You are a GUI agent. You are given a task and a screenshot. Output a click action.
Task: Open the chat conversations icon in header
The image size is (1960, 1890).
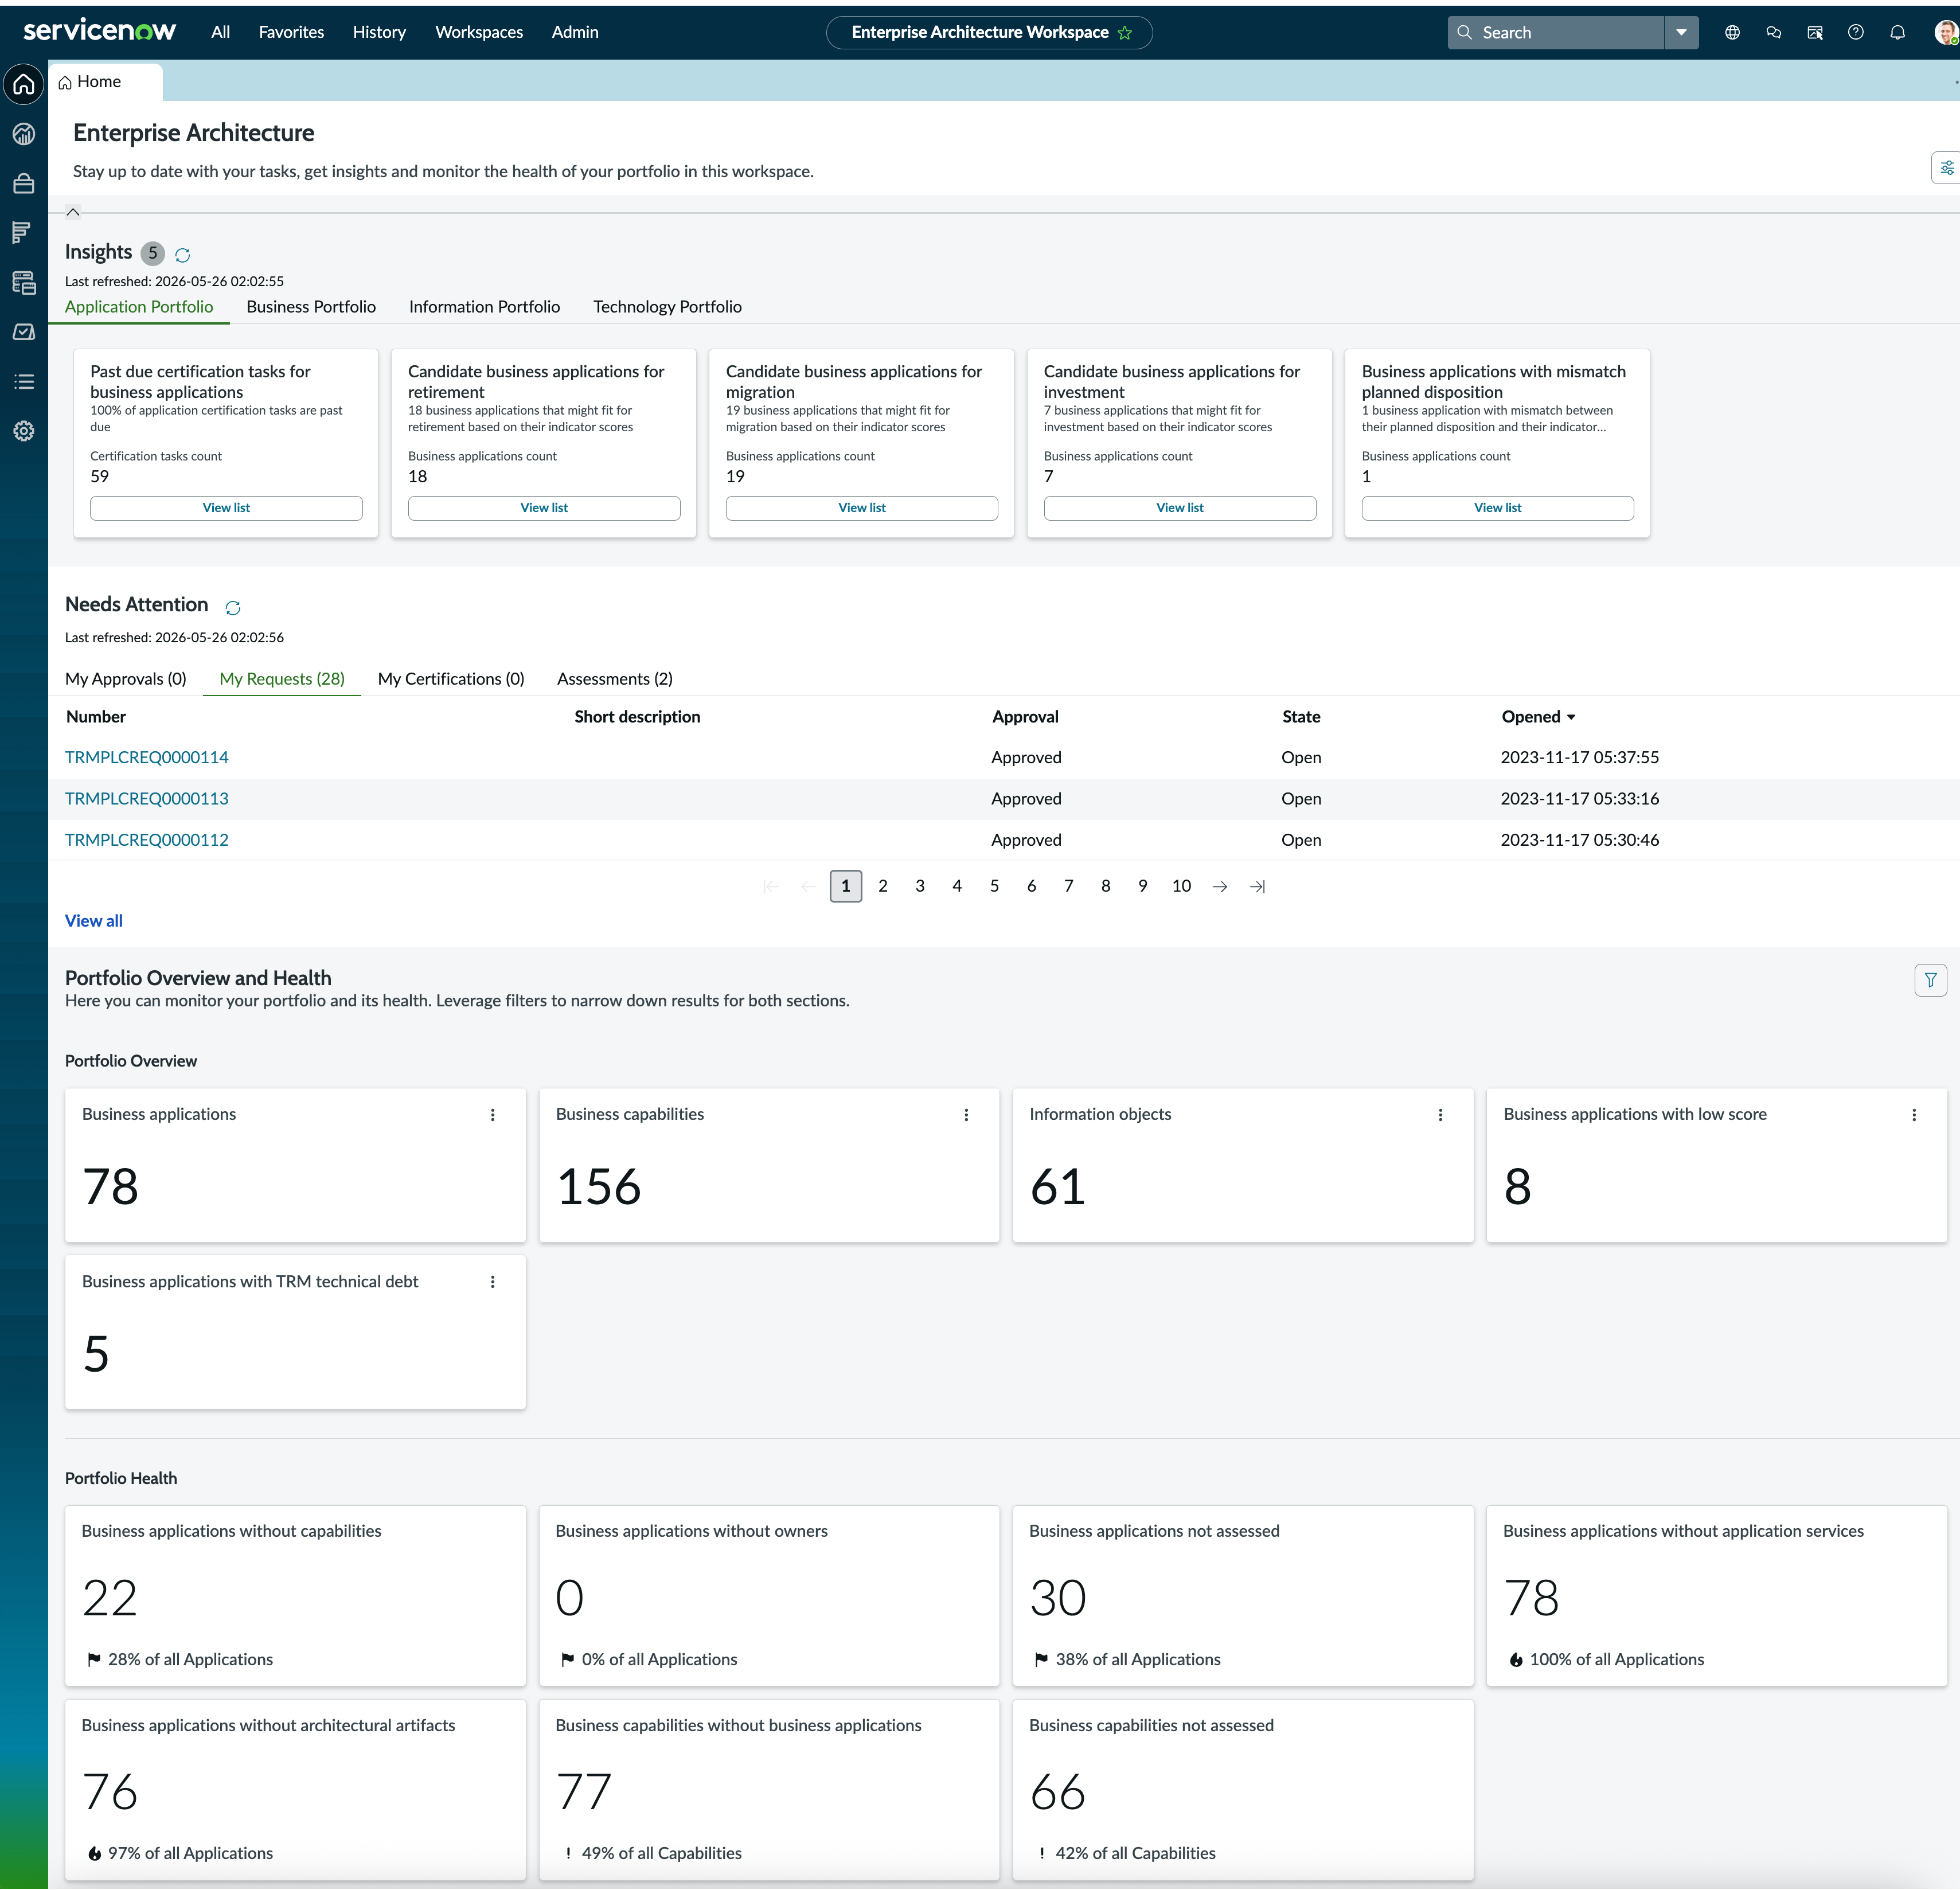pos(1773,32)
